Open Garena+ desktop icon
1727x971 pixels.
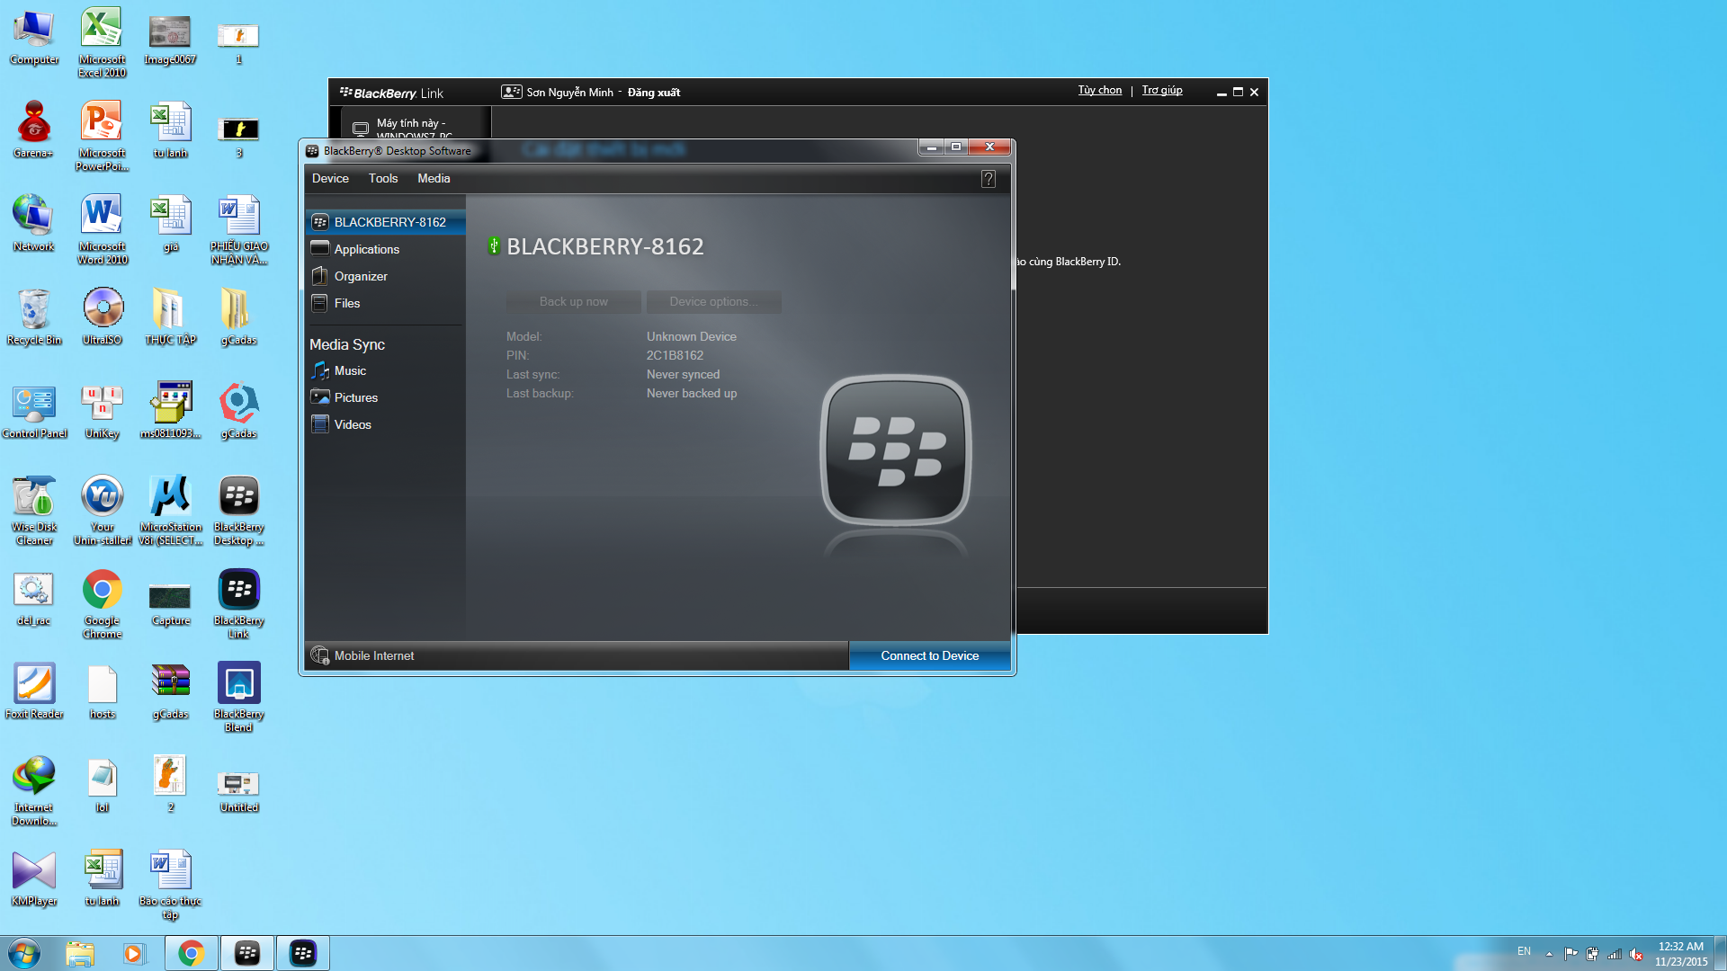coord(34,130)
